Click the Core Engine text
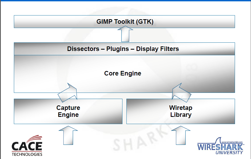 coord(123,73)
